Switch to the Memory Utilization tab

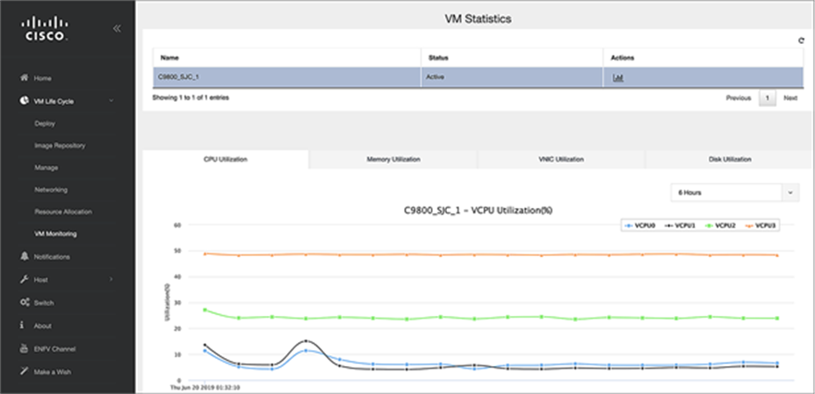[x=393, y=160]
